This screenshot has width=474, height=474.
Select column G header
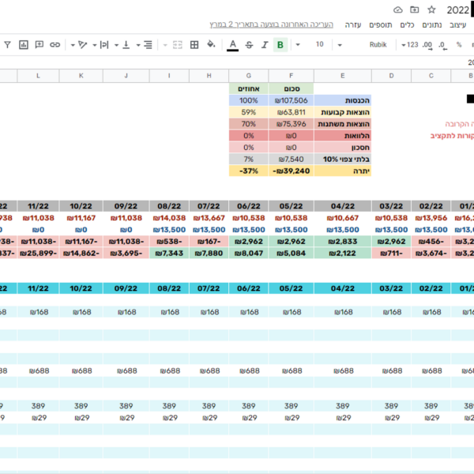[249, 76]
